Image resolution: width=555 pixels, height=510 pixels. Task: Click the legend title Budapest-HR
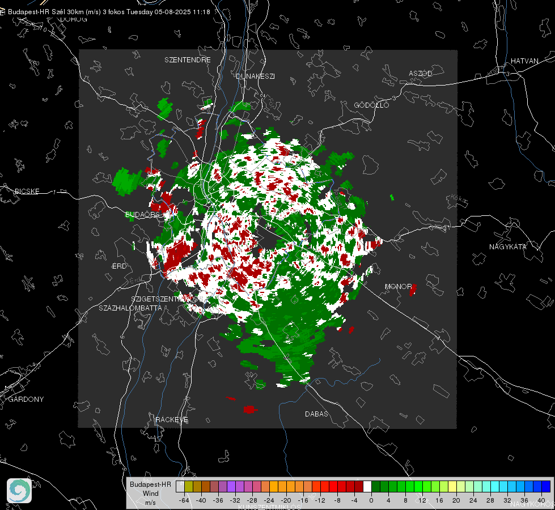pyautogui.click(x=150, y=484)
